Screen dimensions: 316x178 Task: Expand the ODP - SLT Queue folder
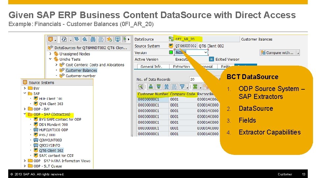tap(25, 166)
